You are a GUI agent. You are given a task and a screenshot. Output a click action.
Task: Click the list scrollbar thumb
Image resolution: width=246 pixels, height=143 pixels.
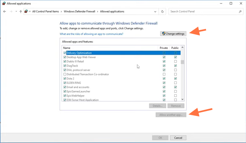tap(182, 62)
